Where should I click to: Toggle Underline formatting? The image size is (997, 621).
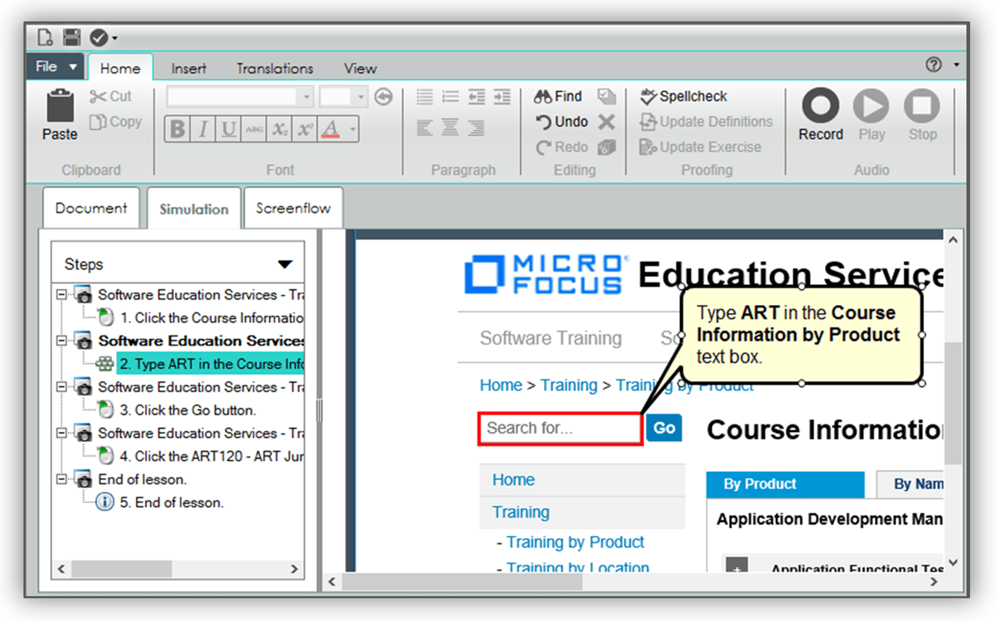point(229,129)
